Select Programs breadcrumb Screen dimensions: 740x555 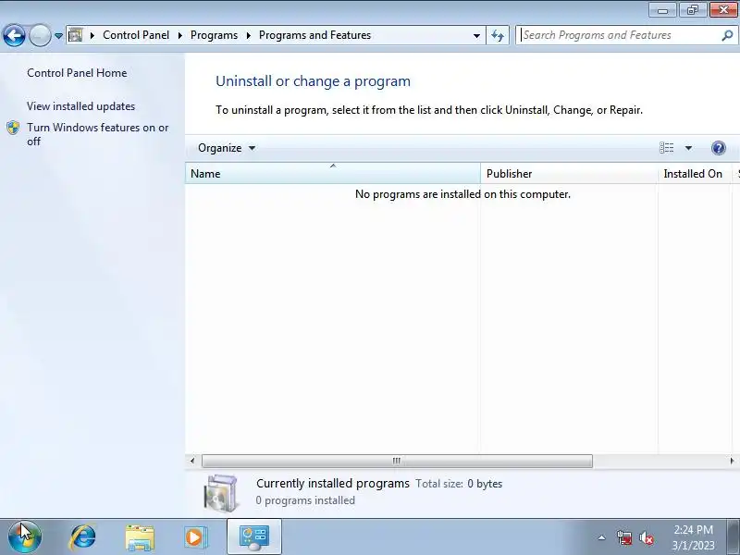click(x=214, y=35)
